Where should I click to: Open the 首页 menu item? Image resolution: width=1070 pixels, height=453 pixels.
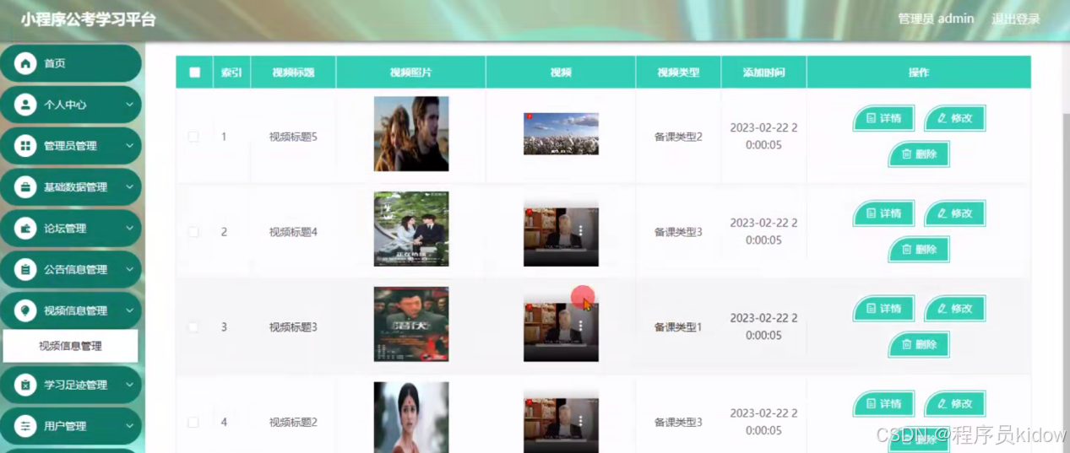click(71, 63)
